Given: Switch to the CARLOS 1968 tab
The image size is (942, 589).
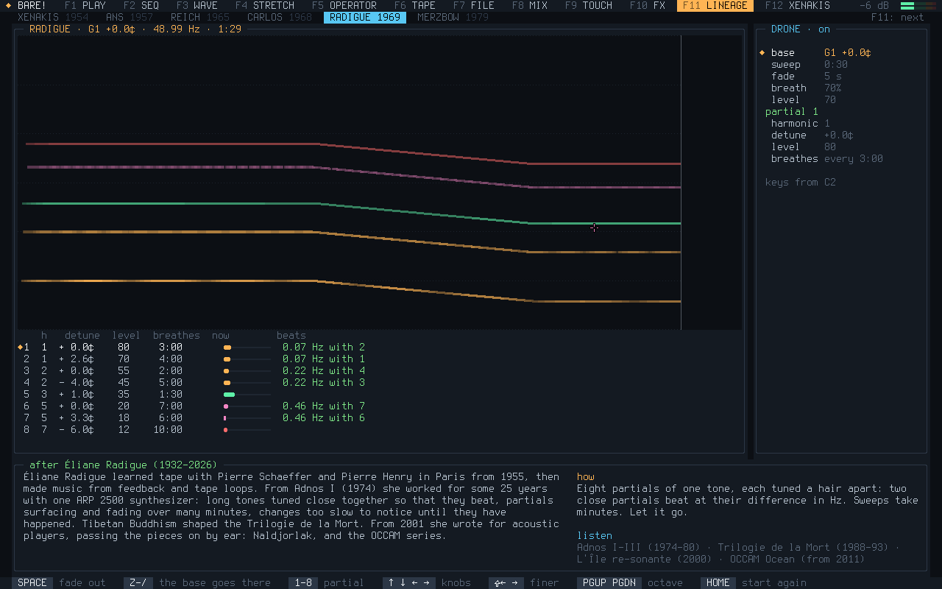Looking at the screenshot, I should coord(280,17).
